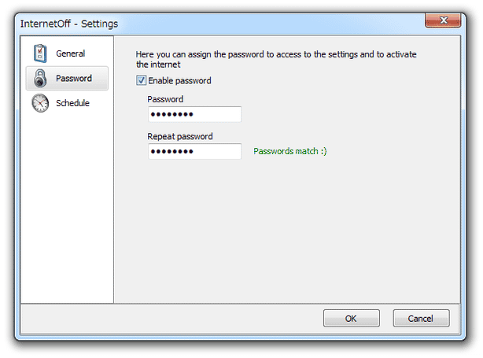Screen dimensions: 483x358
Task: Click the Schedule clock icon
Action: click(x=40, y=103)
